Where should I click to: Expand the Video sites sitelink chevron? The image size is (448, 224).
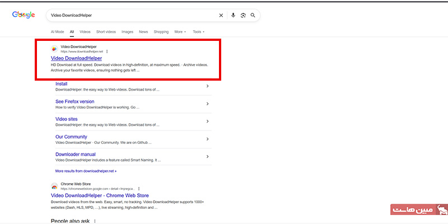[x=207, y=122]
